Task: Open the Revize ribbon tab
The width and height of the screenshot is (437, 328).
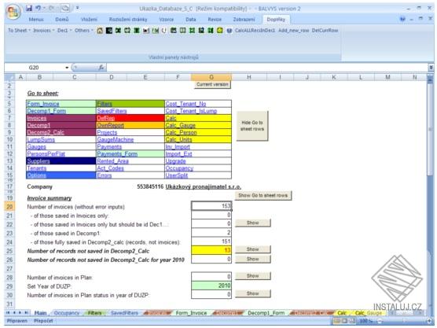Action: 215,19
